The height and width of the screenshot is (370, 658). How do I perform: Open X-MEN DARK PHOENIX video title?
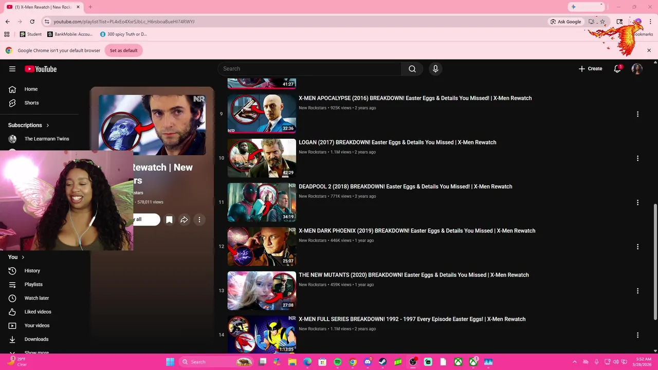pyautogui.click(x=417, y=231)
